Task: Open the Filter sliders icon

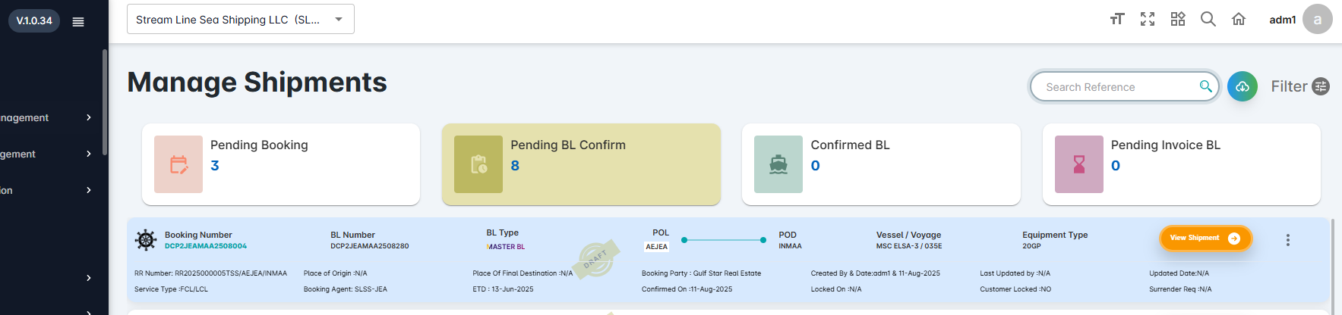Action: [1321, 86]
